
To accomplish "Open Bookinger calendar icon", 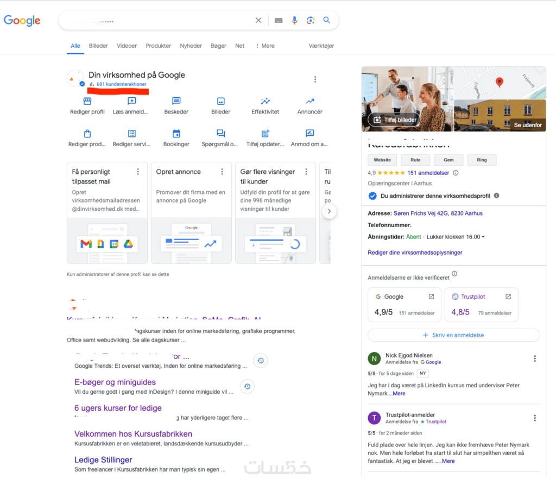I will 176,134.
